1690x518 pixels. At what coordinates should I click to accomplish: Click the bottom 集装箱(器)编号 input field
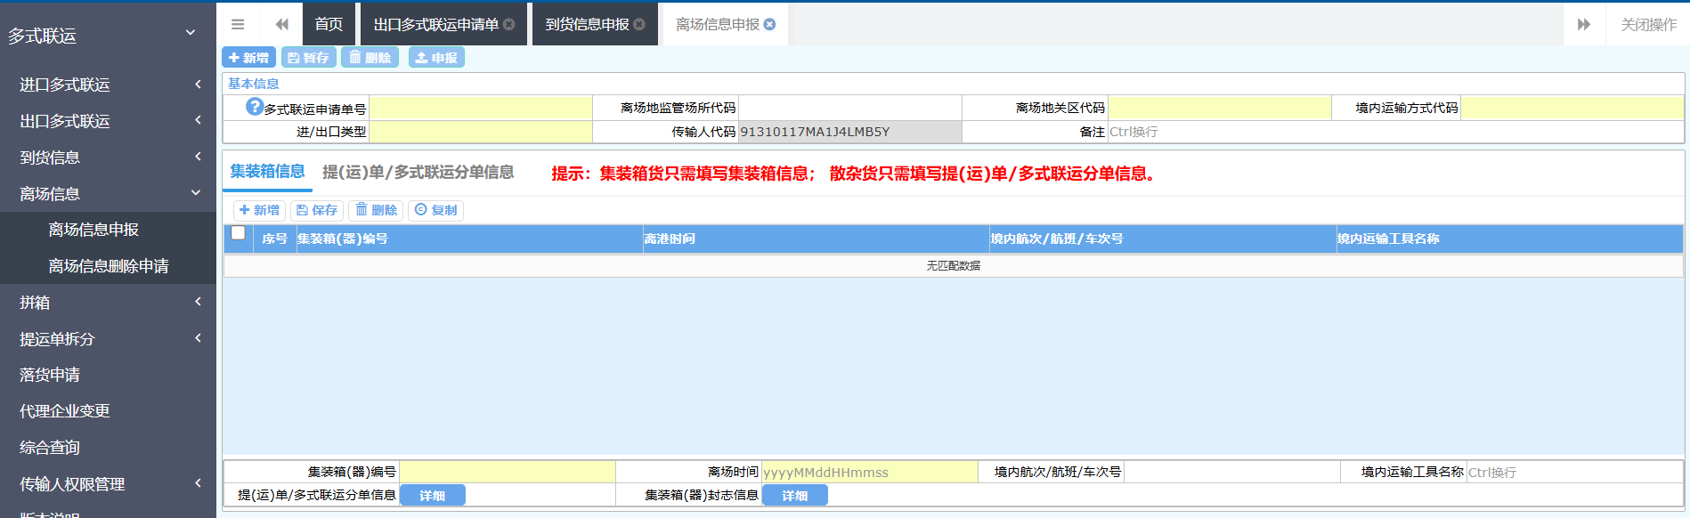pyautogui.click(x=508, y=472)
